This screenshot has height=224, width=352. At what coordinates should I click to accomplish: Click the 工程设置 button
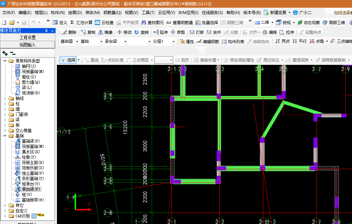tap(27, 37)
